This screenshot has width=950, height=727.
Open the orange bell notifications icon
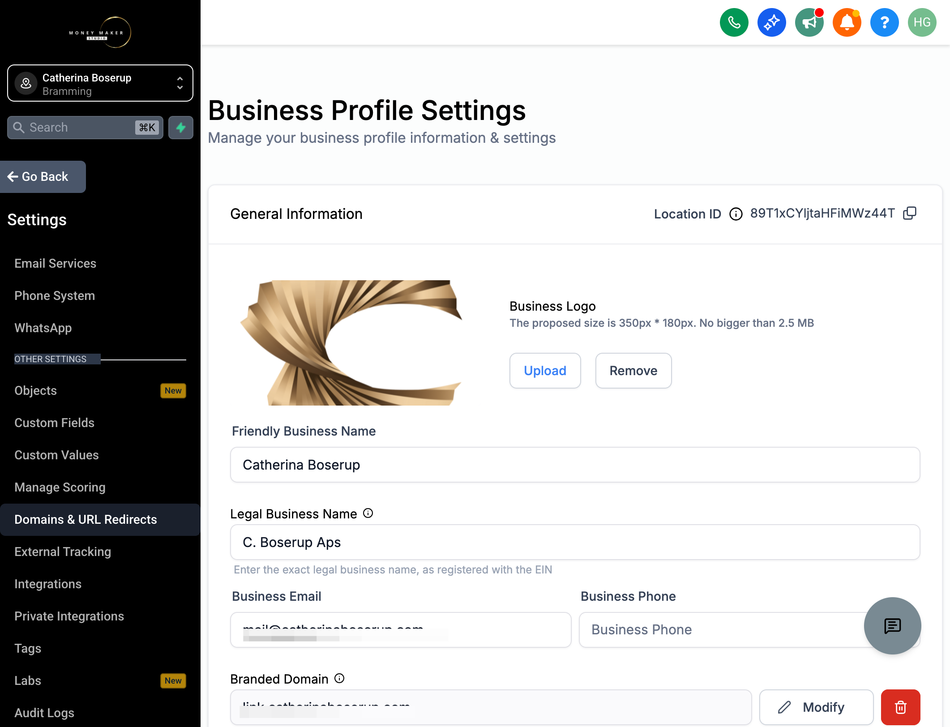coord(847,22)
